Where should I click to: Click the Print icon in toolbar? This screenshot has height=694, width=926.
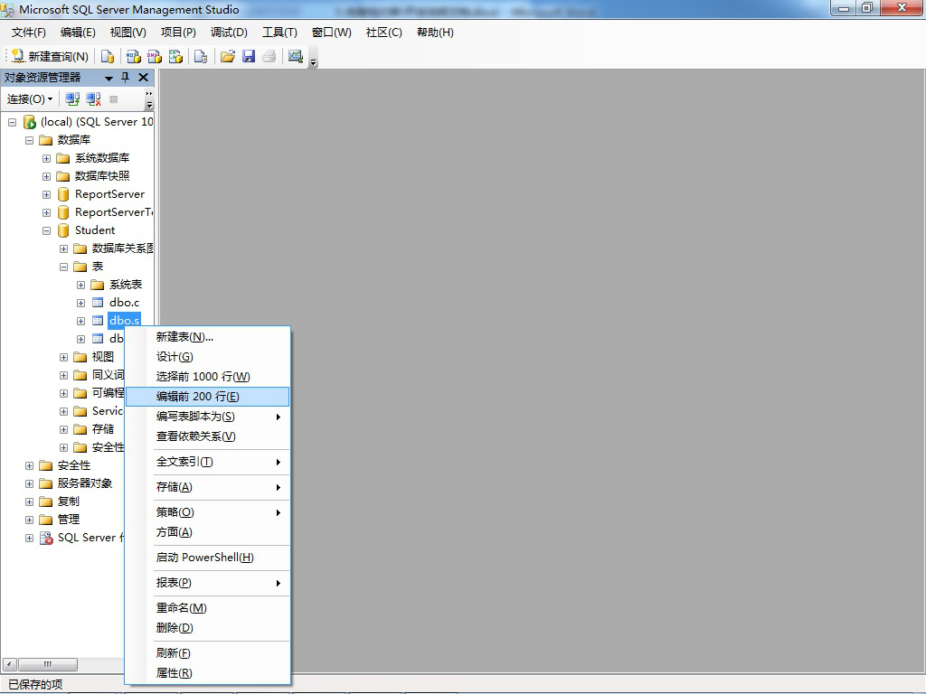tap(269, 56)
